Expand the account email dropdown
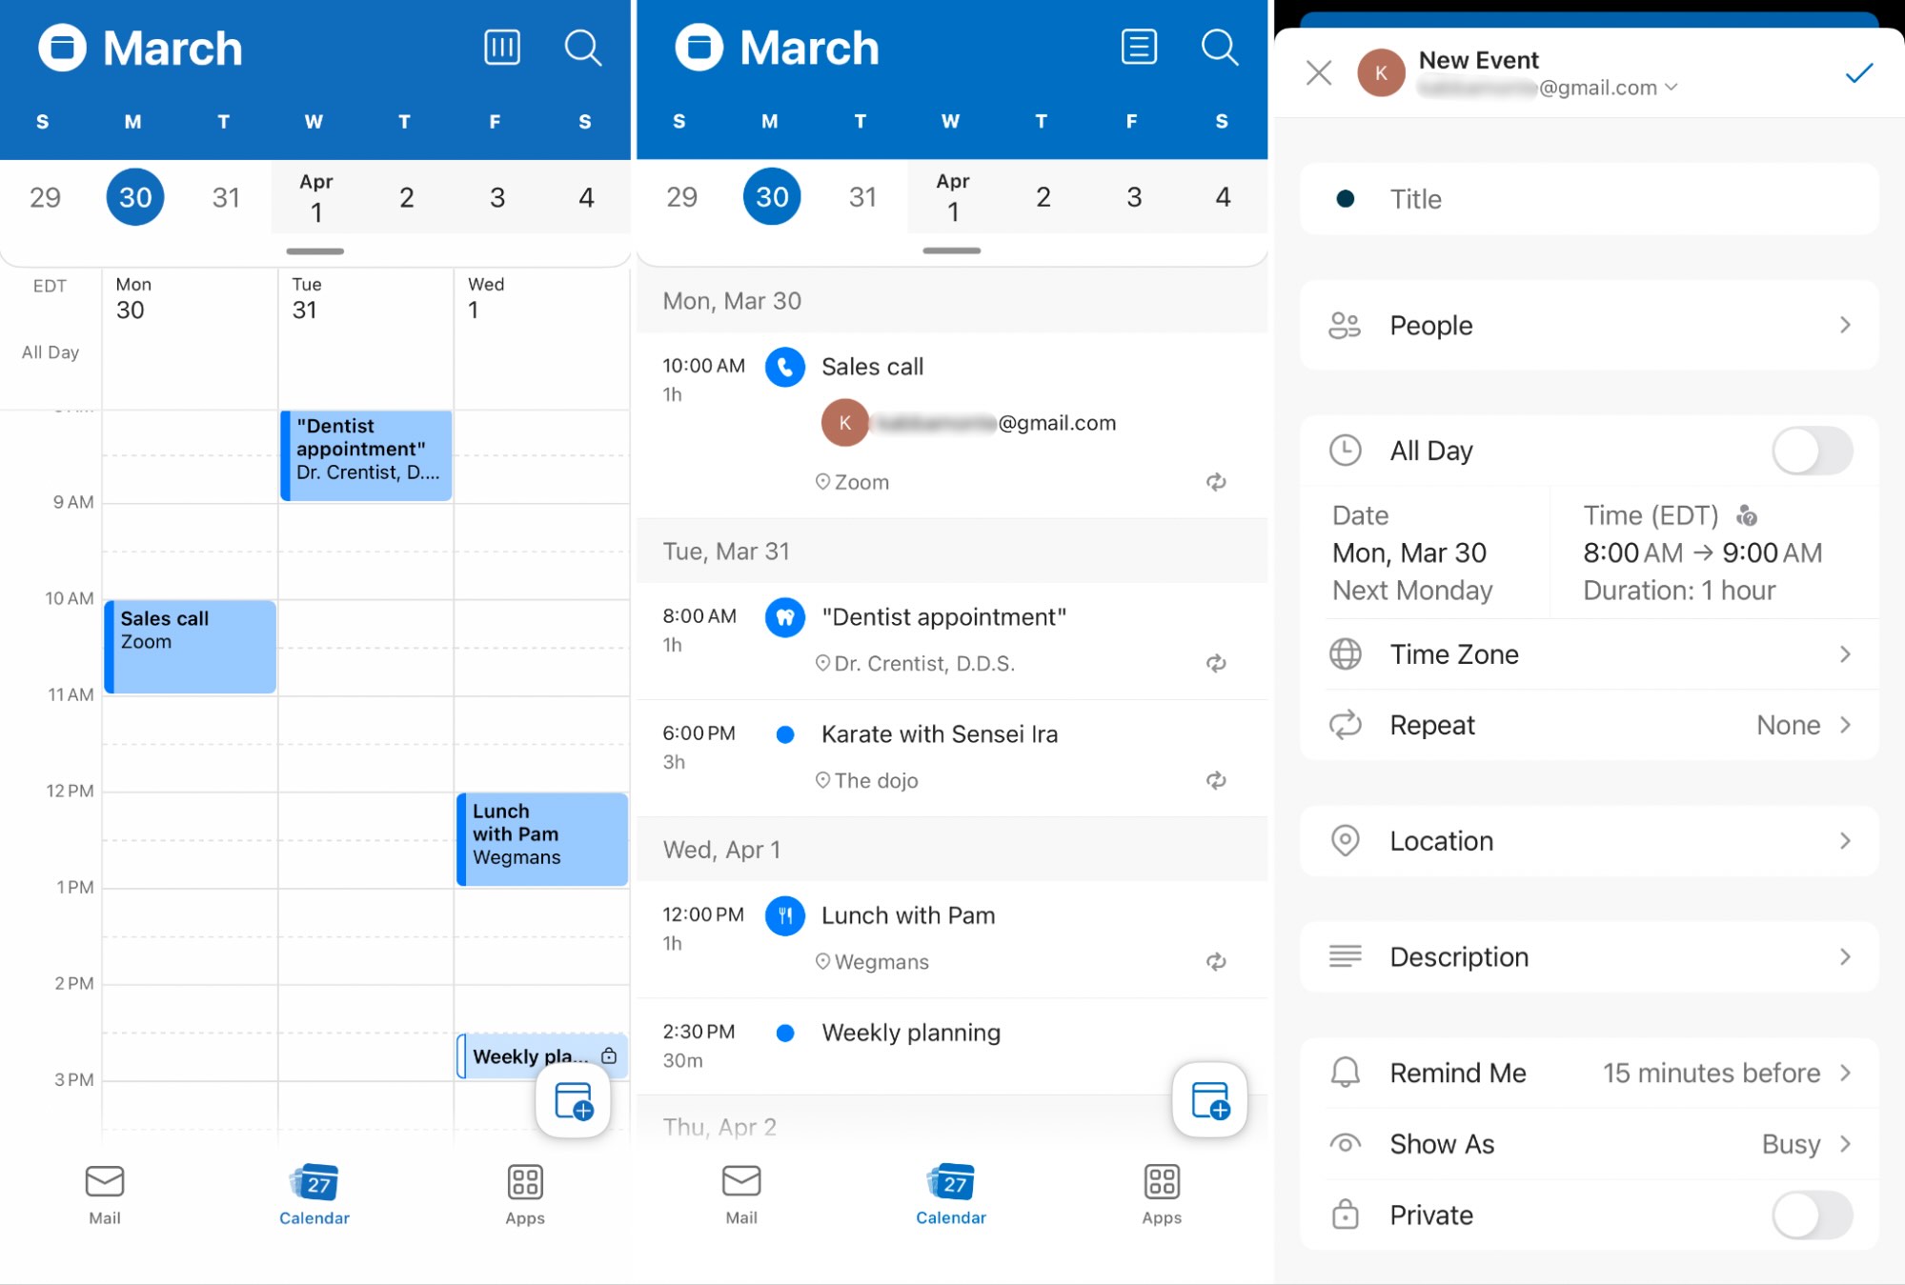1905x1285 pixels. [x=1671, y=88]
